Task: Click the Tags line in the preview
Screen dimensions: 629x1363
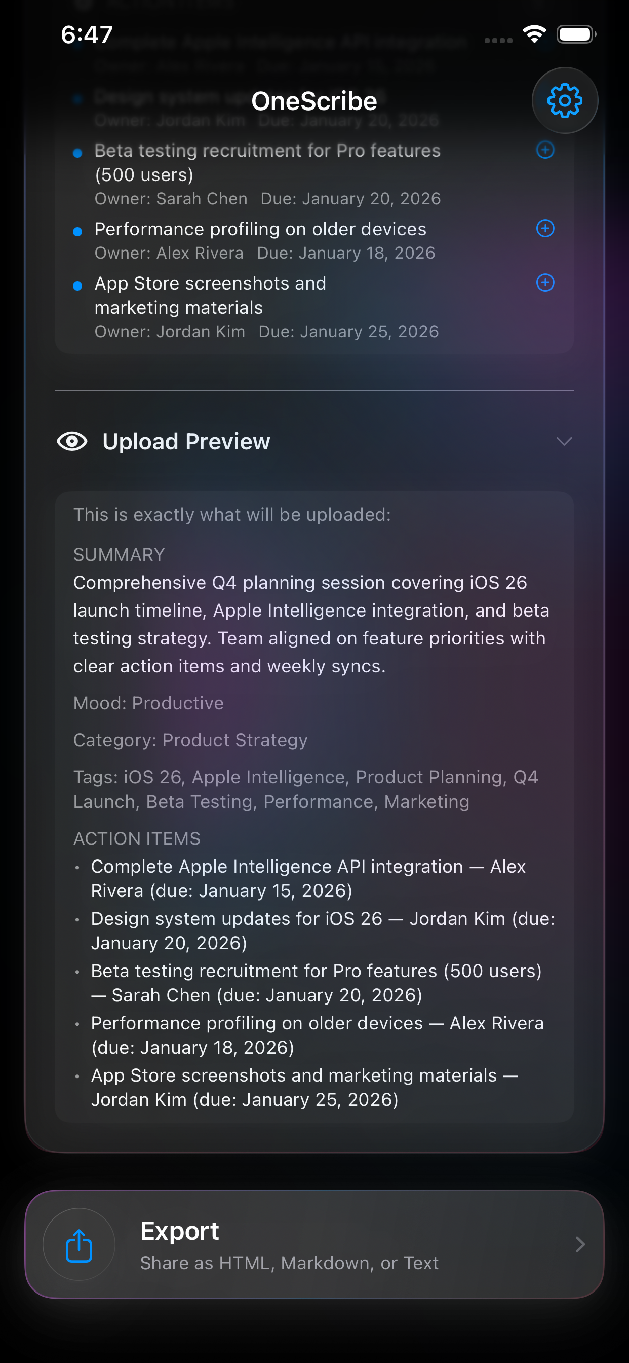Action: tap(305, 789)
